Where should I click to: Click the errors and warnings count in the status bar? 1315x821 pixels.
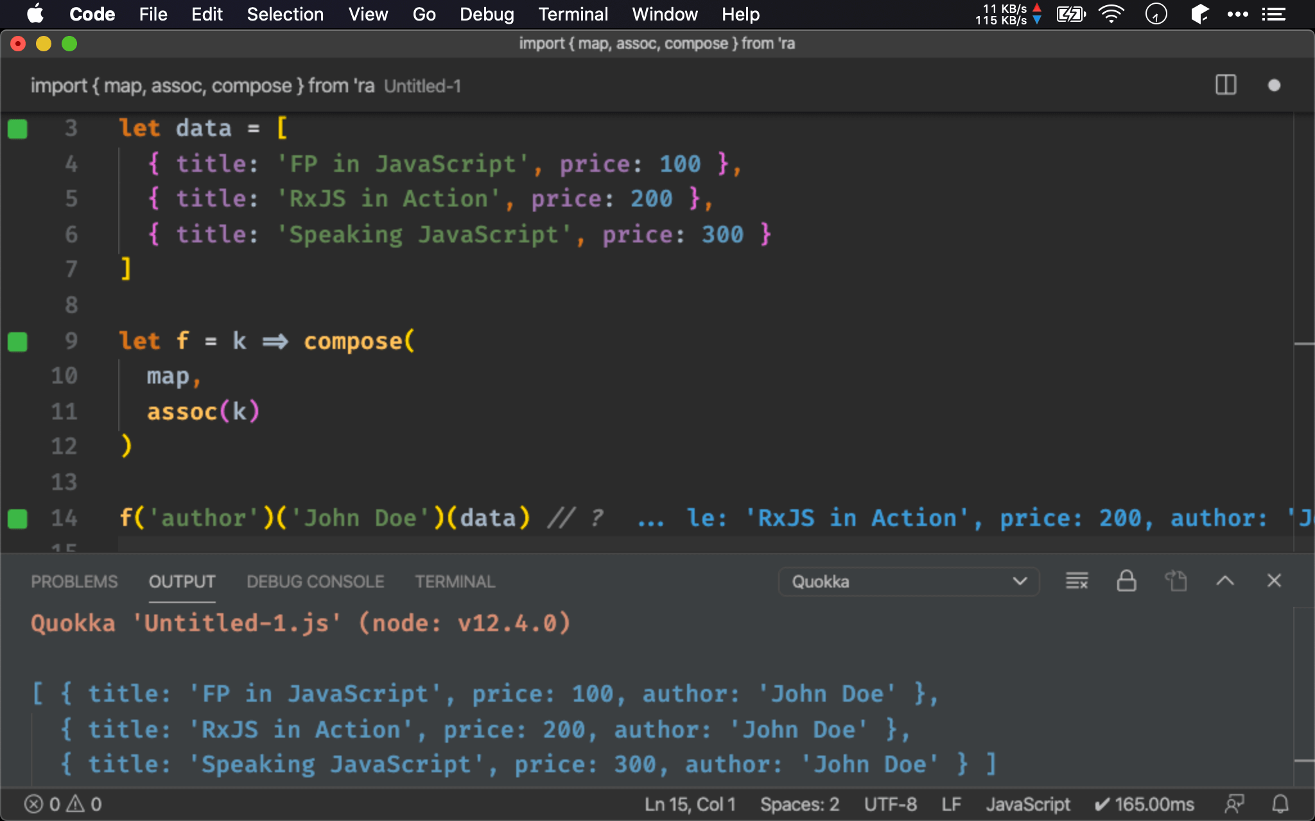pyautogui.click(x=63, y=804)
